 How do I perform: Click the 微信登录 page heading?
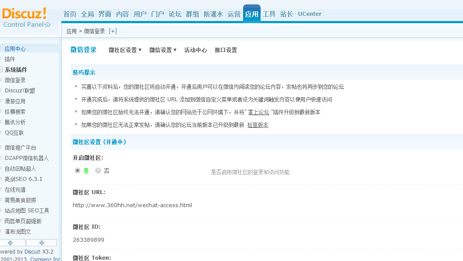(84, 49)
